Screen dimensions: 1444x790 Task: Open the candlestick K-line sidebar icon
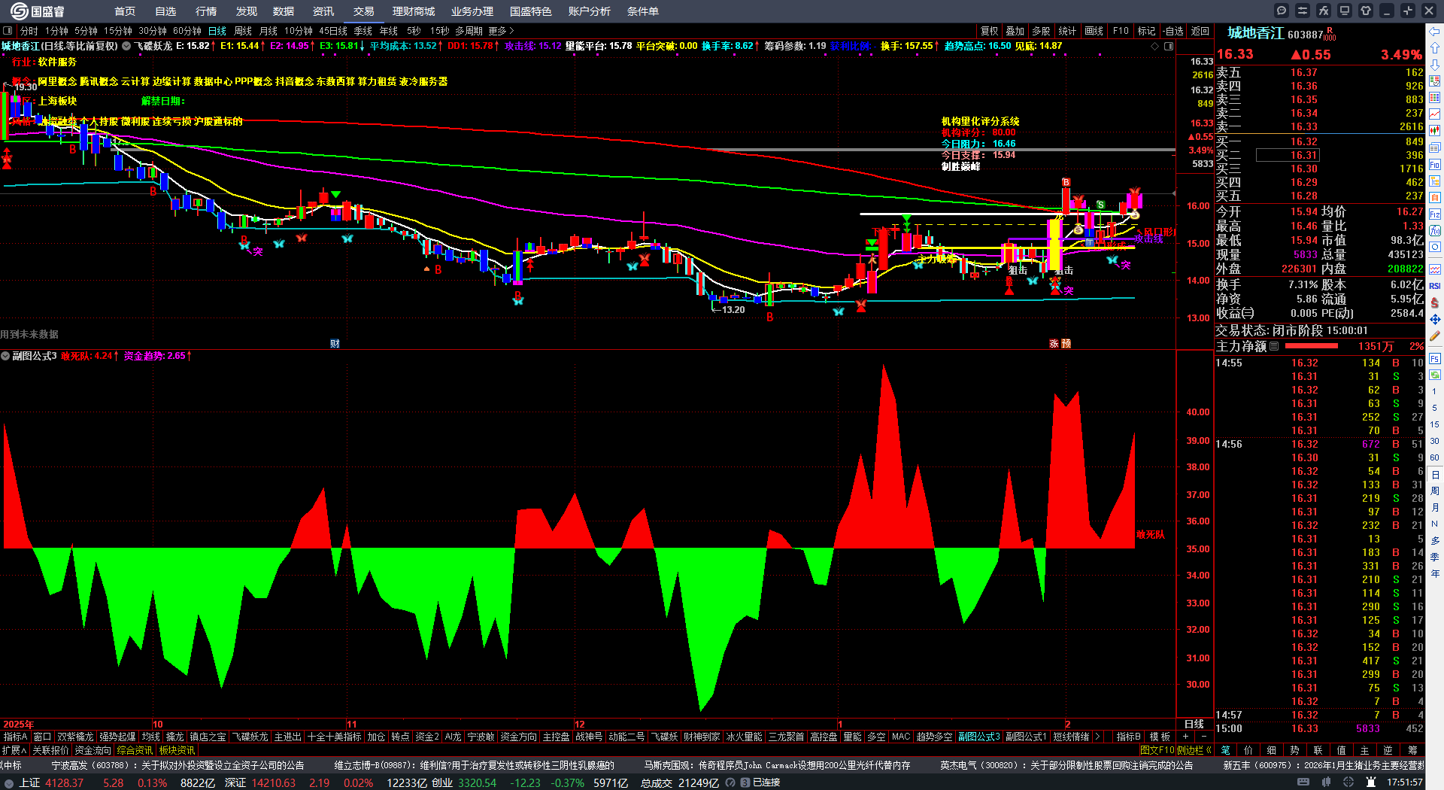tap(1435, 131)
